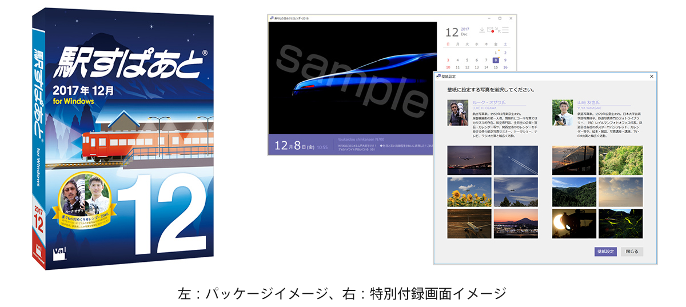Click the download arrow icon in calendar header
Viewport: 686px width, 307px height.
[481, 30]
